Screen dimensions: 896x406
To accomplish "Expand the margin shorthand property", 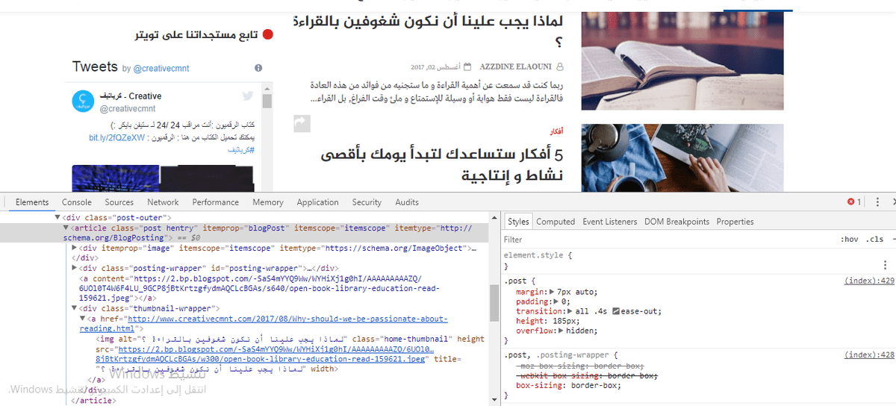I will tap(552, 292).
